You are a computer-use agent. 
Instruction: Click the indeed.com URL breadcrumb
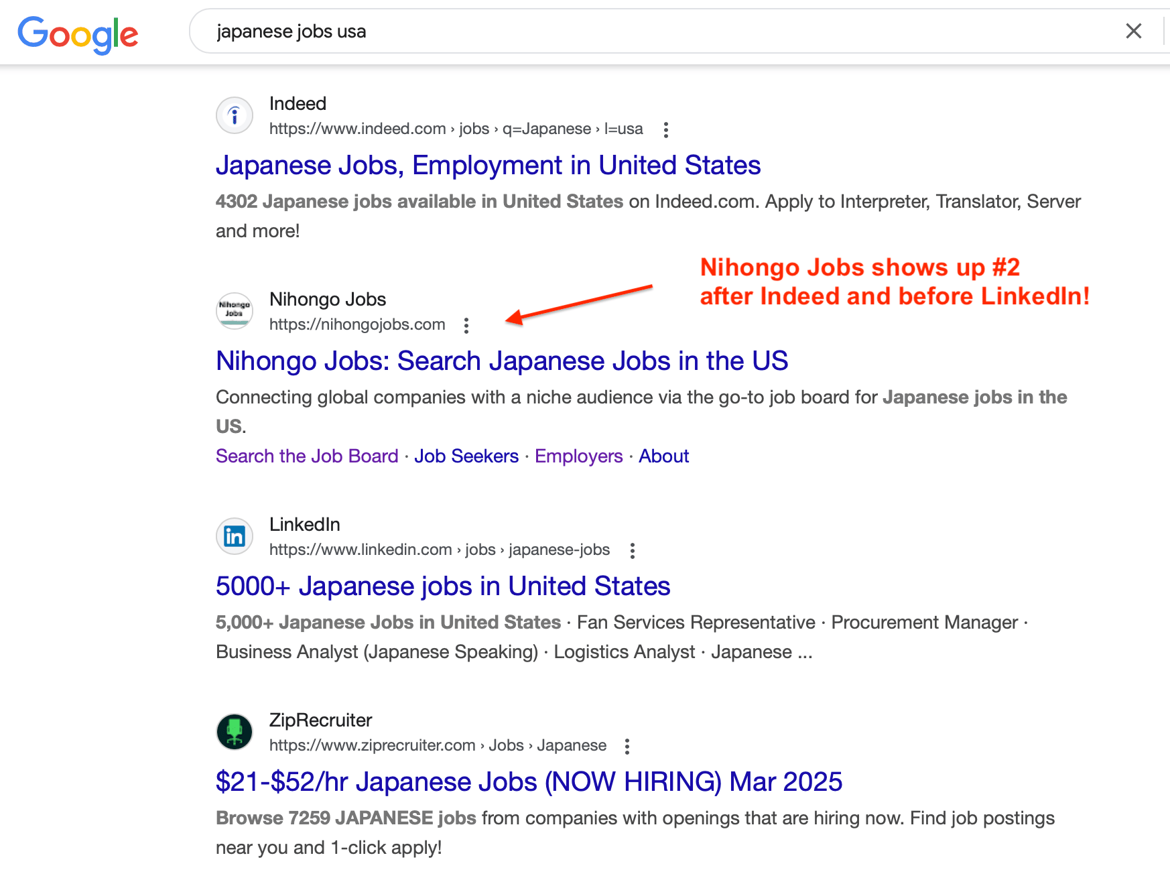(456, 129)
